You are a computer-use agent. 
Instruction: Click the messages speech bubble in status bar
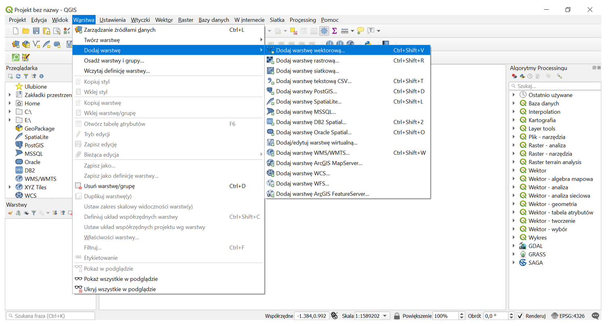click(595, 316)
